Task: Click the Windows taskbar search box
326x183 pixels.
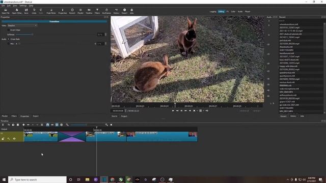Action: [x=37, y=179]
